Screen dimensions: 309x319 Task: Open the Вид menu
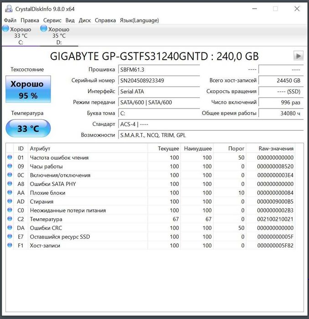pos(70,21)
